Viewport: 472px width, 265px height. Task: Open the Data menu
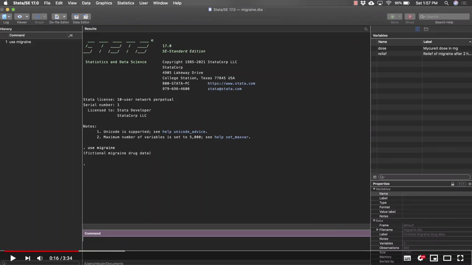[86, 3]
